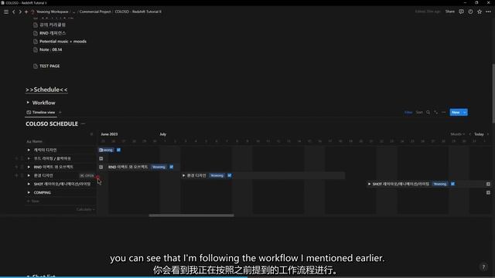Screen dimensions: 495x278
Task: Click the >>Schedule<< heading
Action: point(46,90)
